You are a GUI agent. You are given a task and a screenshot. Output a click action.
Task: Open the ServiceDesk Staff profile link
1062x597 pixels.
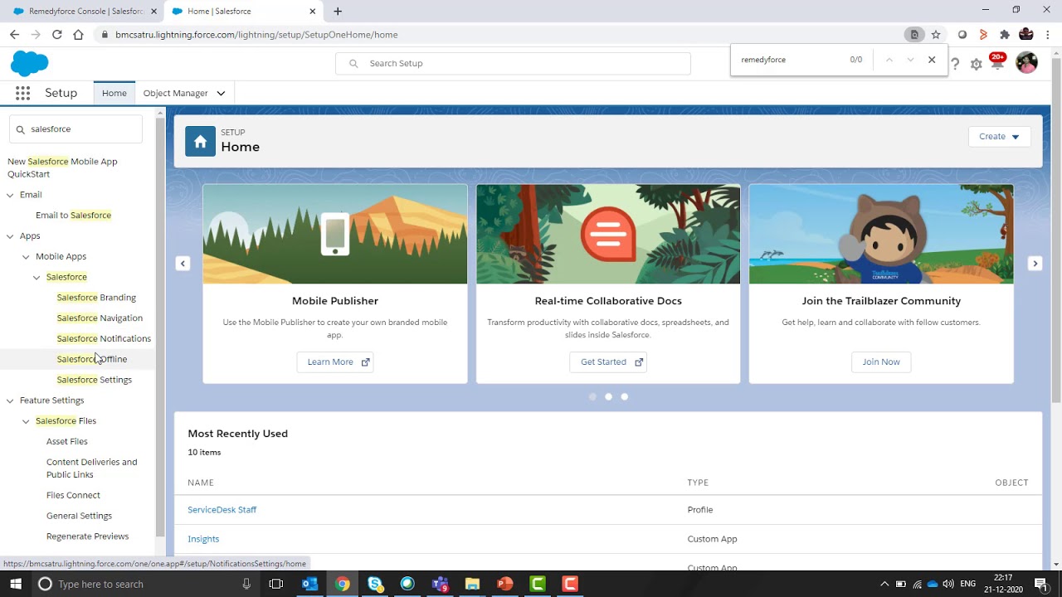(222, 510)
